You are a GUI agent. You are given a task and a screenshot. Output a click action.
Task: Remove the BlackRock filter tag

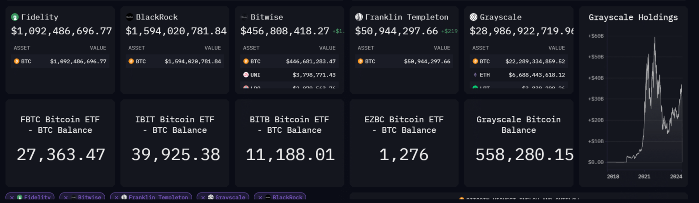tap(260, 198)
